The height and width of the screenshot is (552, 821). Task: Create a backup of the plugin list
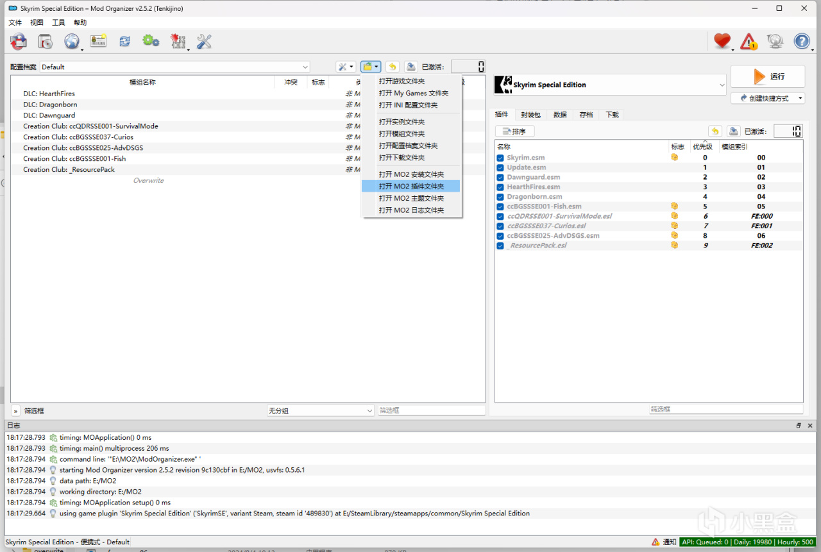click(734, 131)
